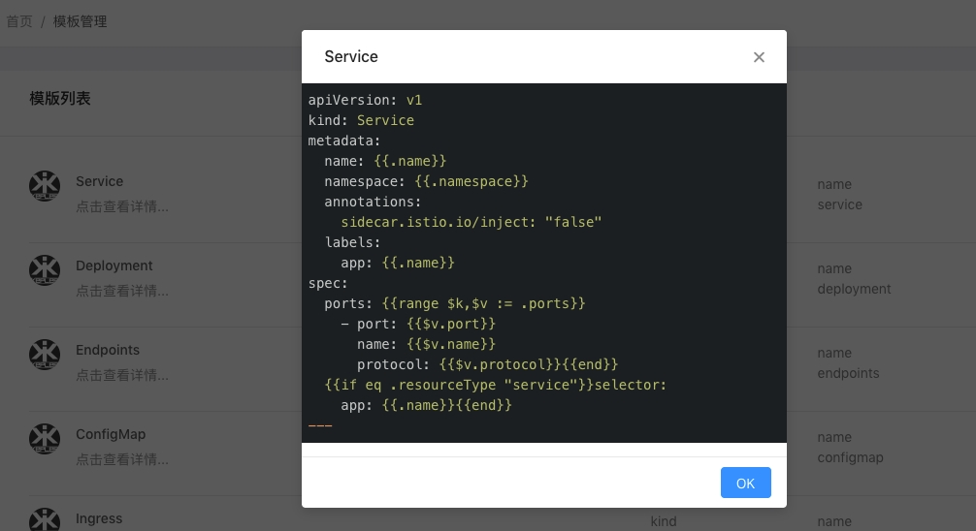Click the ConfigMap template icon
The height and width of the screenshot is (531, 976).
pos(45,439)
